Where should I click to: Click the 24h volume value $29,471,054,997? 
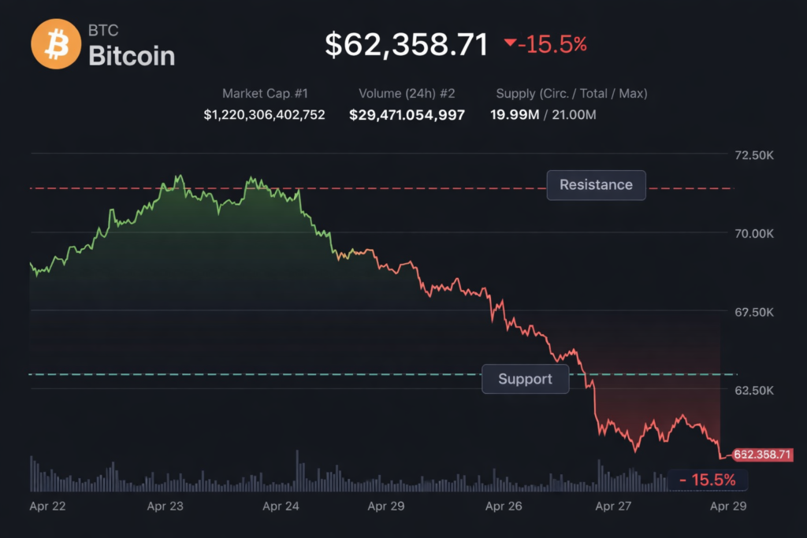tap(407, 115)
